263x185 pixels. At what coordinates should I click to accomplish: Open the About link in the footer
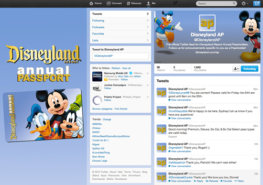pos(113,172)
